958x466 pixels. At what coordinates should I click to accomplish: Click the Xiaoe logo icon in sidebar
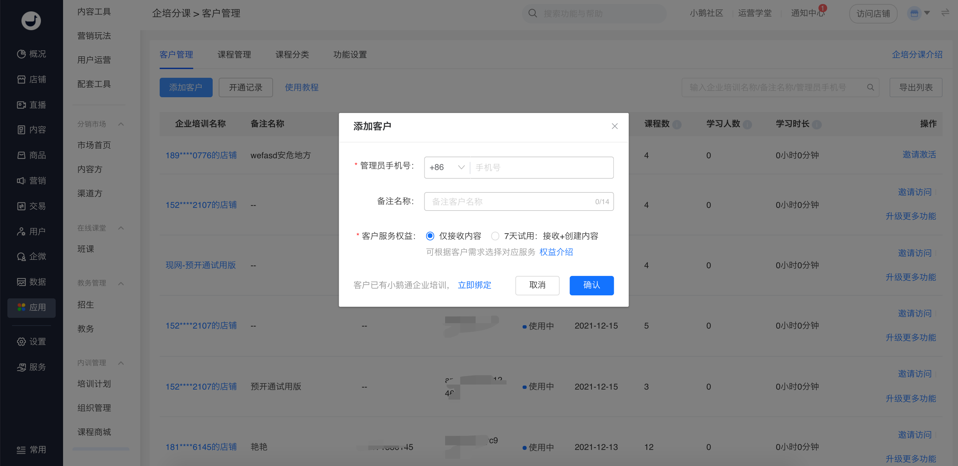31,20
